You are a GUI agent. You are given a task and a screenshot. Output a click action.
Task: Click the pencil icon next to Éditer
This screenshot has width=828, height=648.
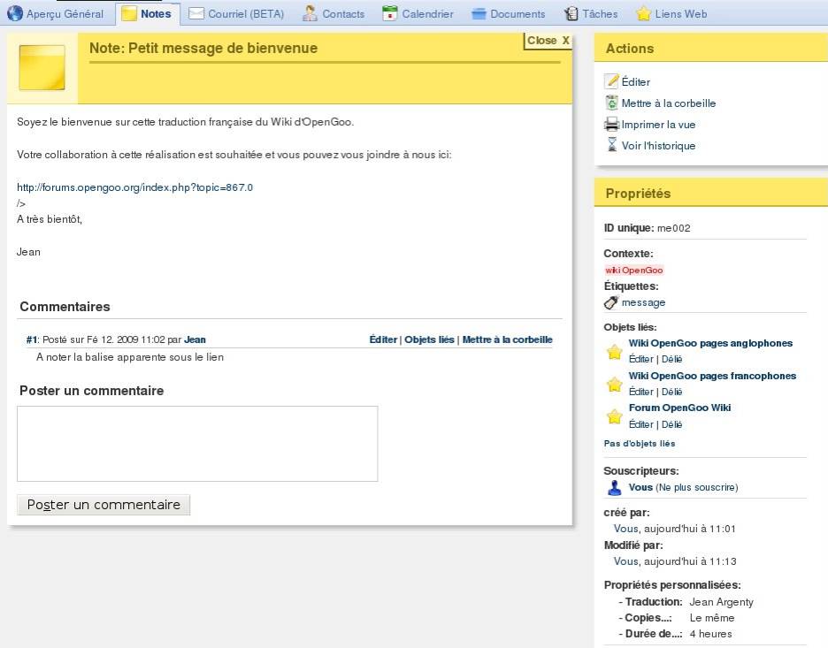pos(611,81)
